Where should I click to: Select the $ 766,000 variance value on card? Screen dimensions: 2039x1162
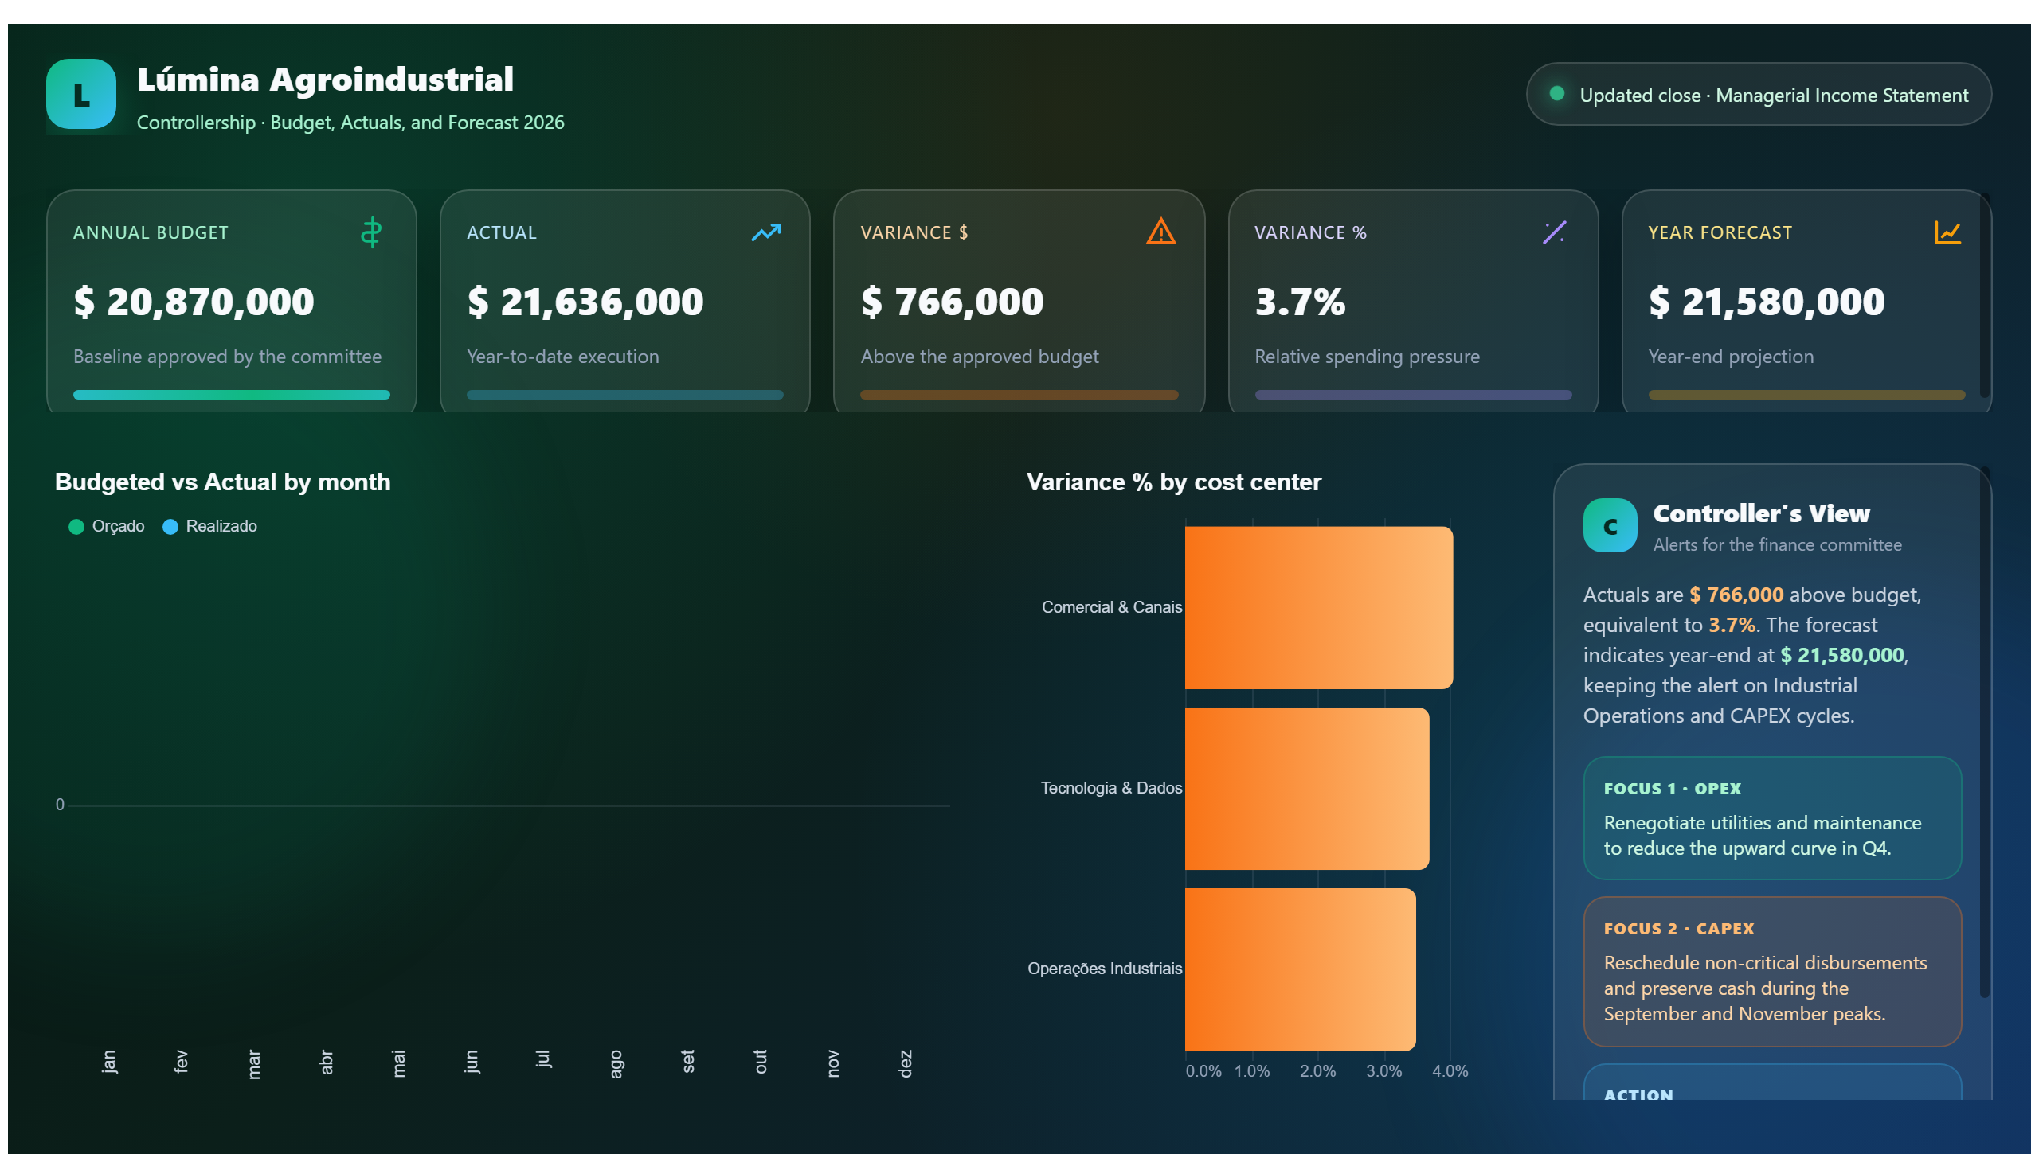[x=952, y=302]
